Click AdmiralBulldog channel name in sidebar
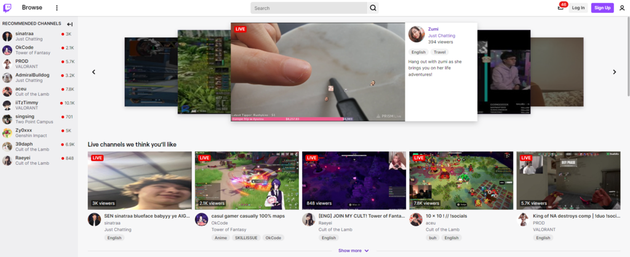The height and width of the screenshot is (257, 630). click(x=33, y=74)
